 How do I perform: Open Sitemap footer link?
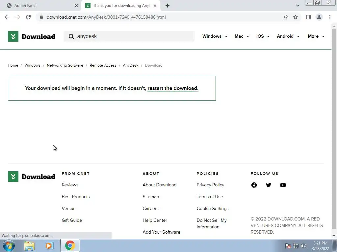coord(151,197)
